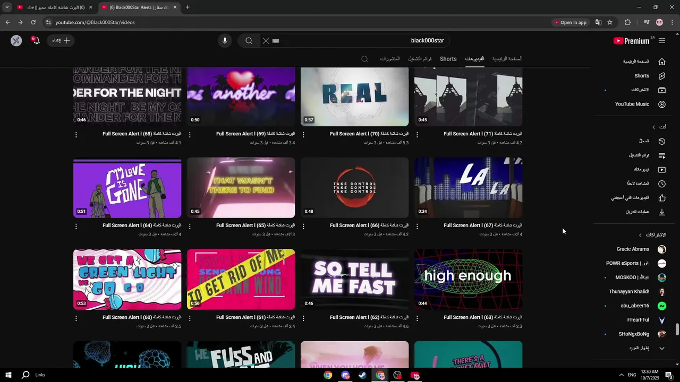The width and height of the screenshot is (680, 382).
Task: Open notifications bell with badge 6
Action: pos(36,41)
